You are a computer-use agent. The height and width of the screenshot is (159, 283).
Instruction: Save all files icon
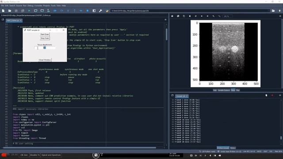tap(23, 11)
